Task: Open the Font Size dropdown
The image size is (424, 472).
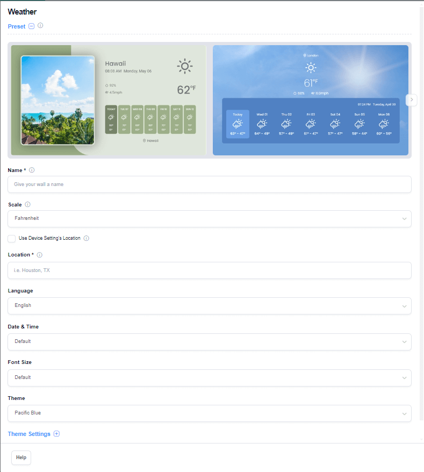Action: [x=210, y=378]
